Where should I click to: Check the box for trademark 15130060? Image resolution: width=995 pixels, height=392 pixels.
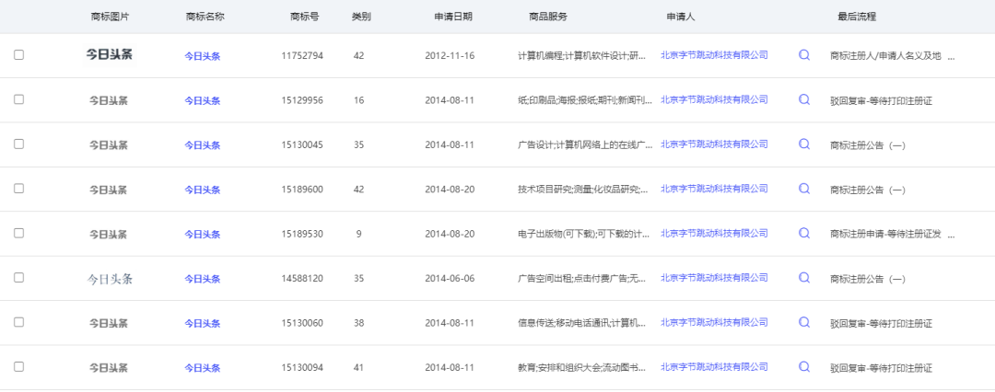19,322
